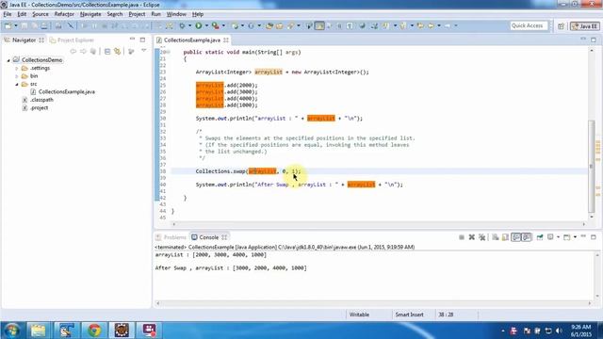Toggle Show Console When Standard Error Changes
Image resolution: width=603 pixels, height=339 pixels.
(x=527, y=237)
